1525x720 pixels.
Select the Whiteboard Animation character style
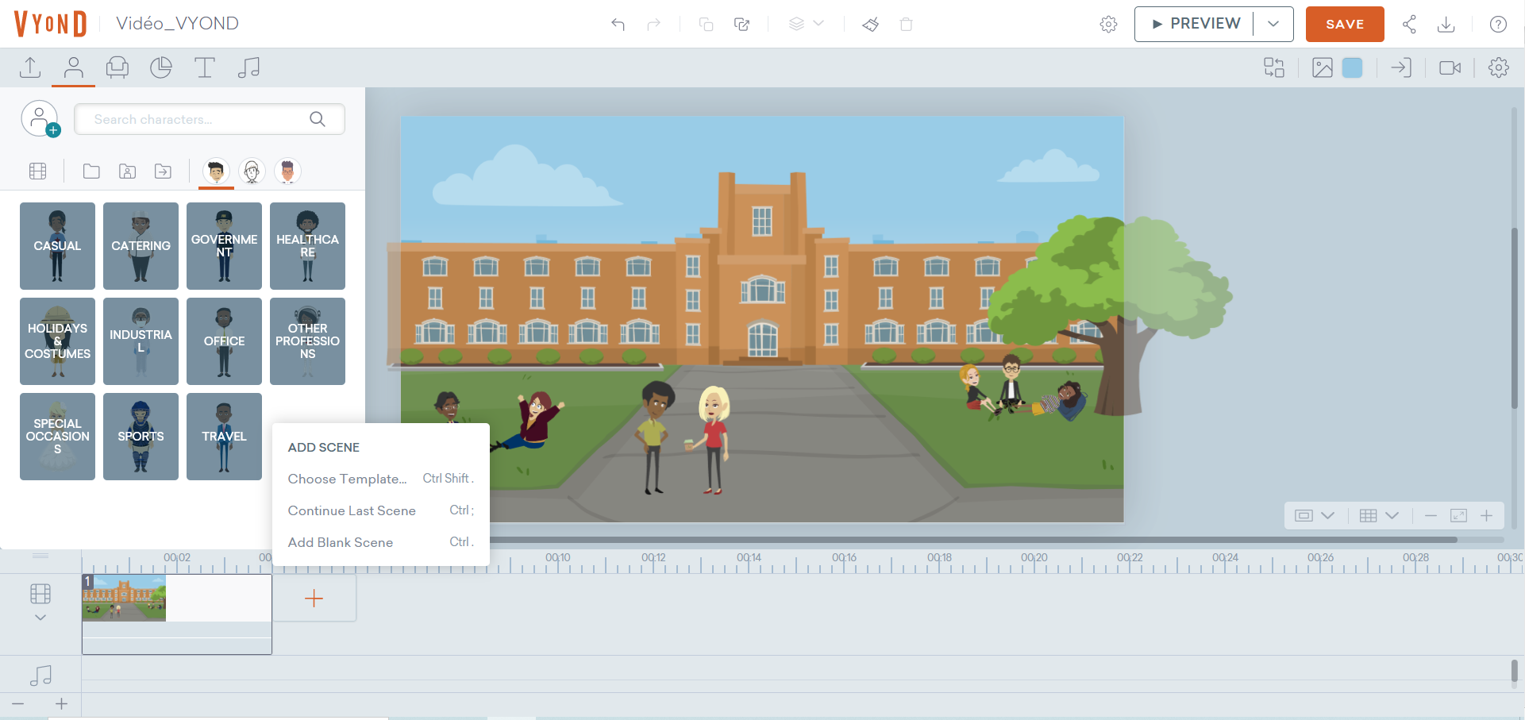click(x=252, y=171)
